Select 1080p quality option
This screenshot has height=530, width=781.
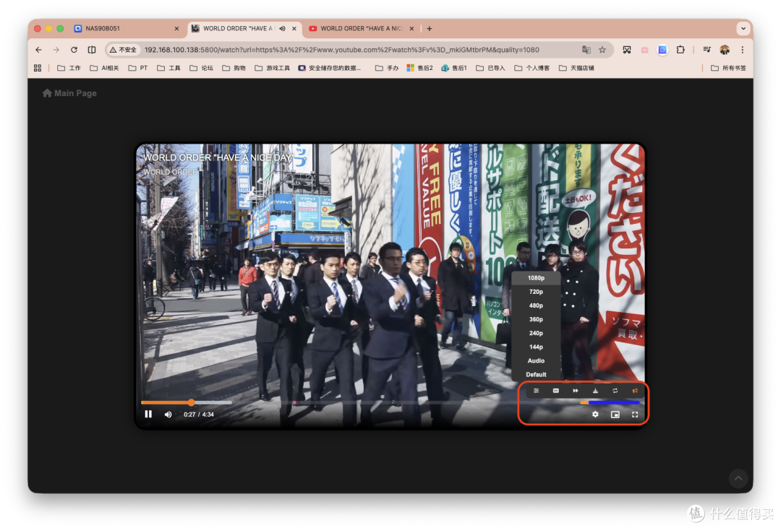coord(537,278)
